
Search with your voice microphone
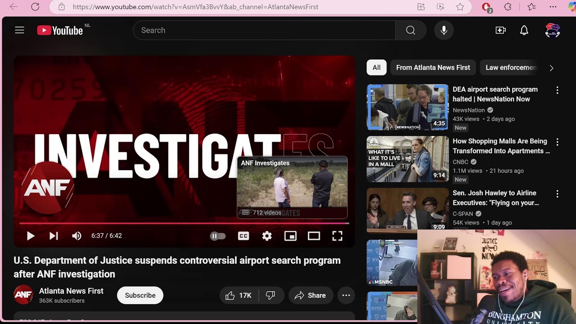[444, 30]
